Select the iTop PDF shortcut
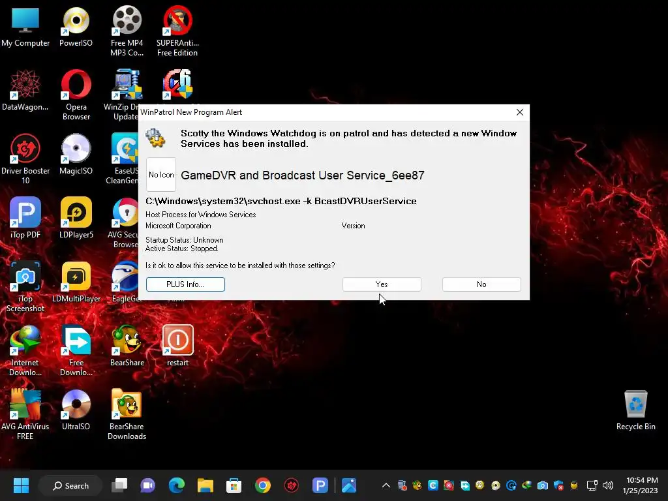Screen dimensions: 668x501 pos(25,218)
